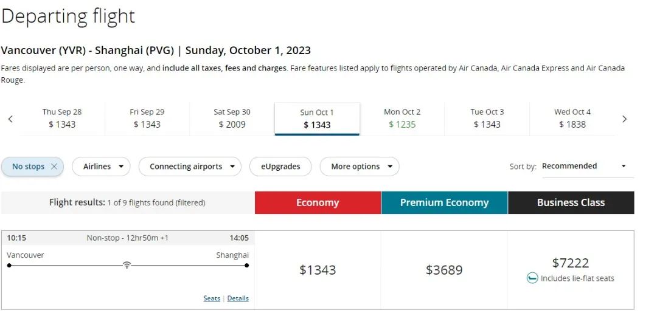
Task: Show earlier dates with left chevron
Action: click(x=10, y=119)
